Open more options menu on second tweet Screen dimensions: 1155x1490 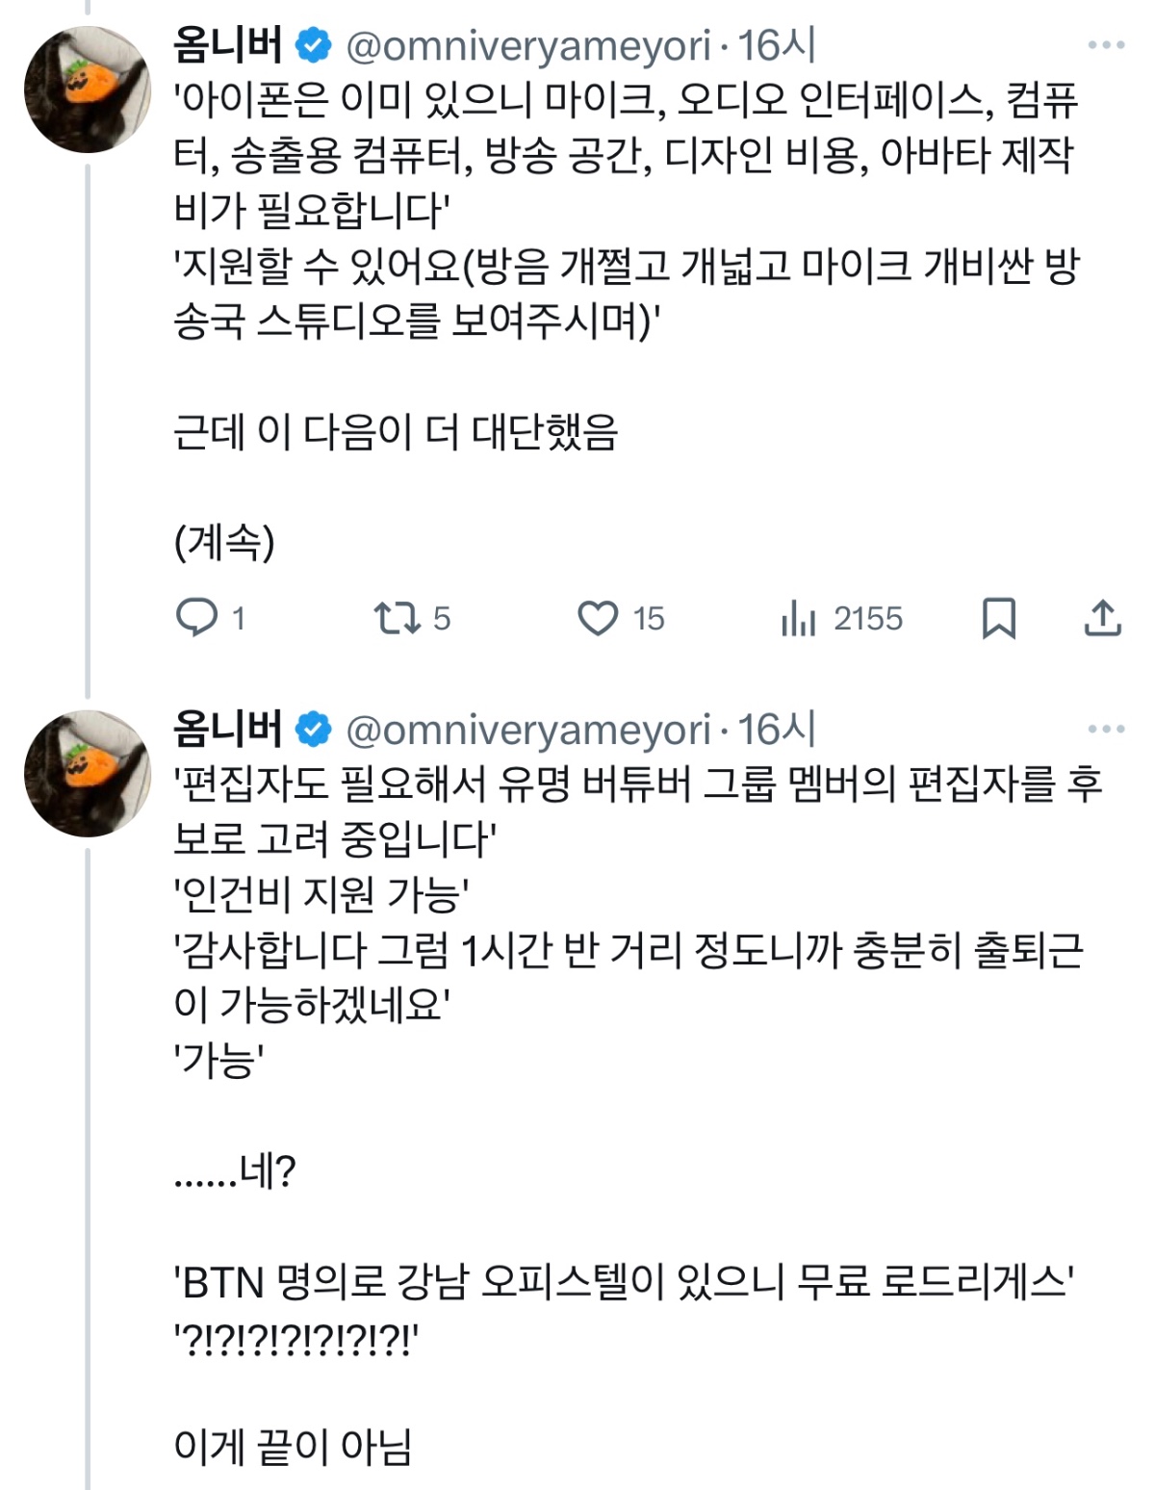(x=1106, y=729)
